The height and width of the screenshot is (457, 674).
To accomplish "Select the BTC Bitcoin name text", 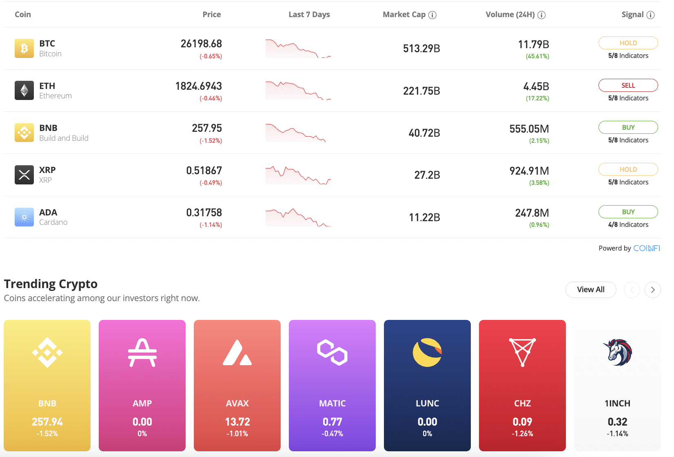I will click(x=50, y=49).
